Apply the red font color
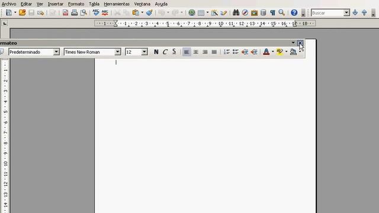The height and width of the screenshot is (213, 379). point(266,52)
